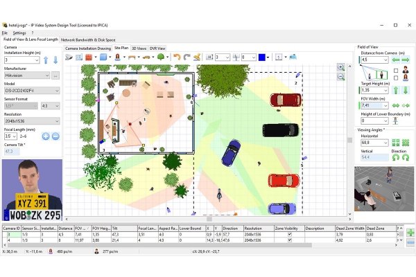Screen dimensions: 416x277
Task: Zoom in on the site plan
Action: [x=341, y=67]
